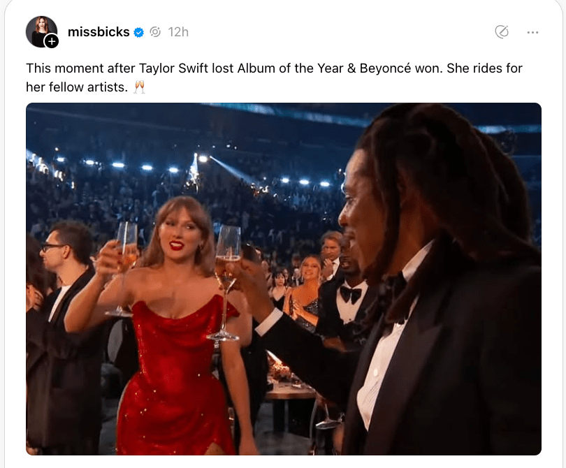Open the three-dot more options menu
This screenshot has height=468, width=566.
532,32
